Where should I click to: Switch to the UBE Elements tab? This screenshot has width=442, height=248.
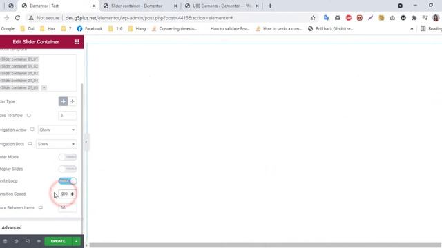(x=222, y=6)
